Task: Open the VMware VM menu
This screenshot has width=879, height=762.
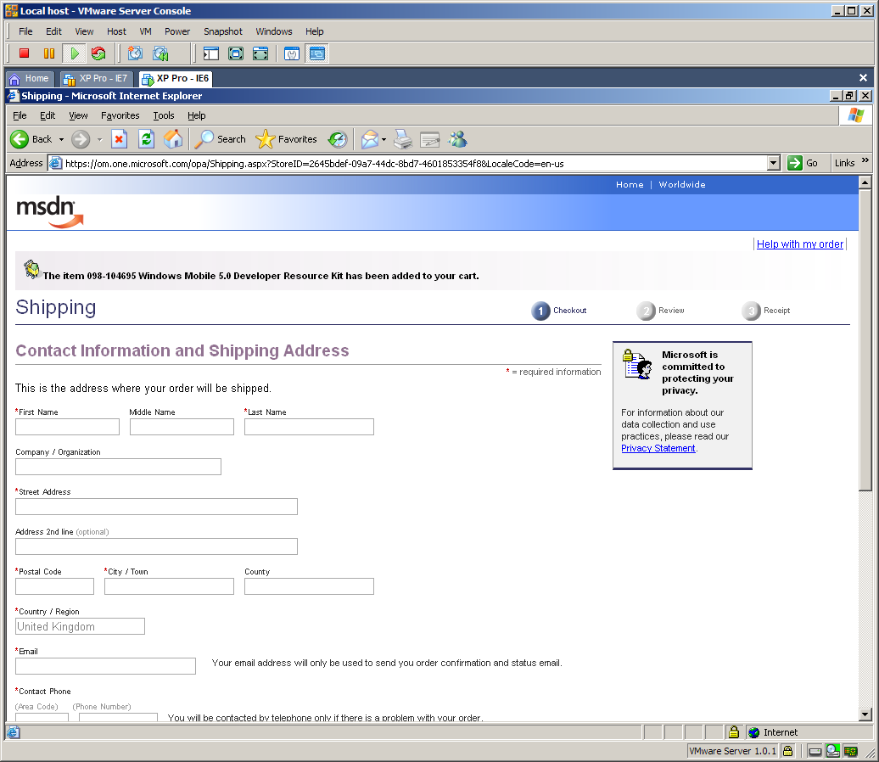Action: click(x=145, y=31)
